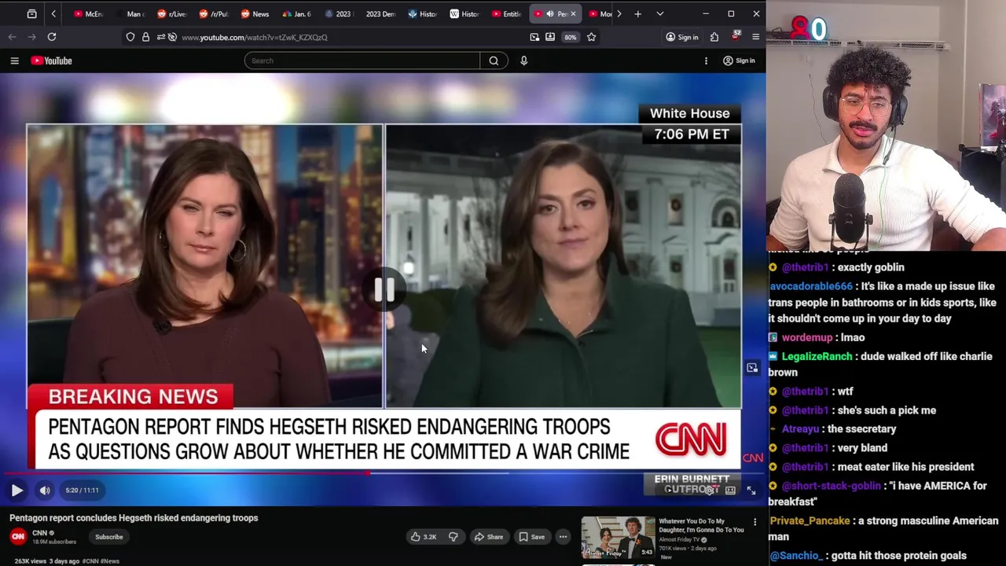The image size is (1006, 566).
Task: Play the paused CNN video
Action: tap(17, 491)
